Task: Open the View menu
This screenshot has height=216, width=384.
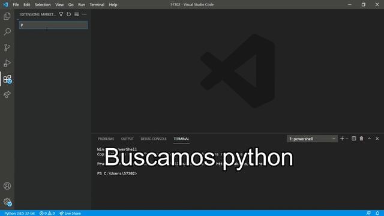Action: pyautogui.click(x=59, y=4)
